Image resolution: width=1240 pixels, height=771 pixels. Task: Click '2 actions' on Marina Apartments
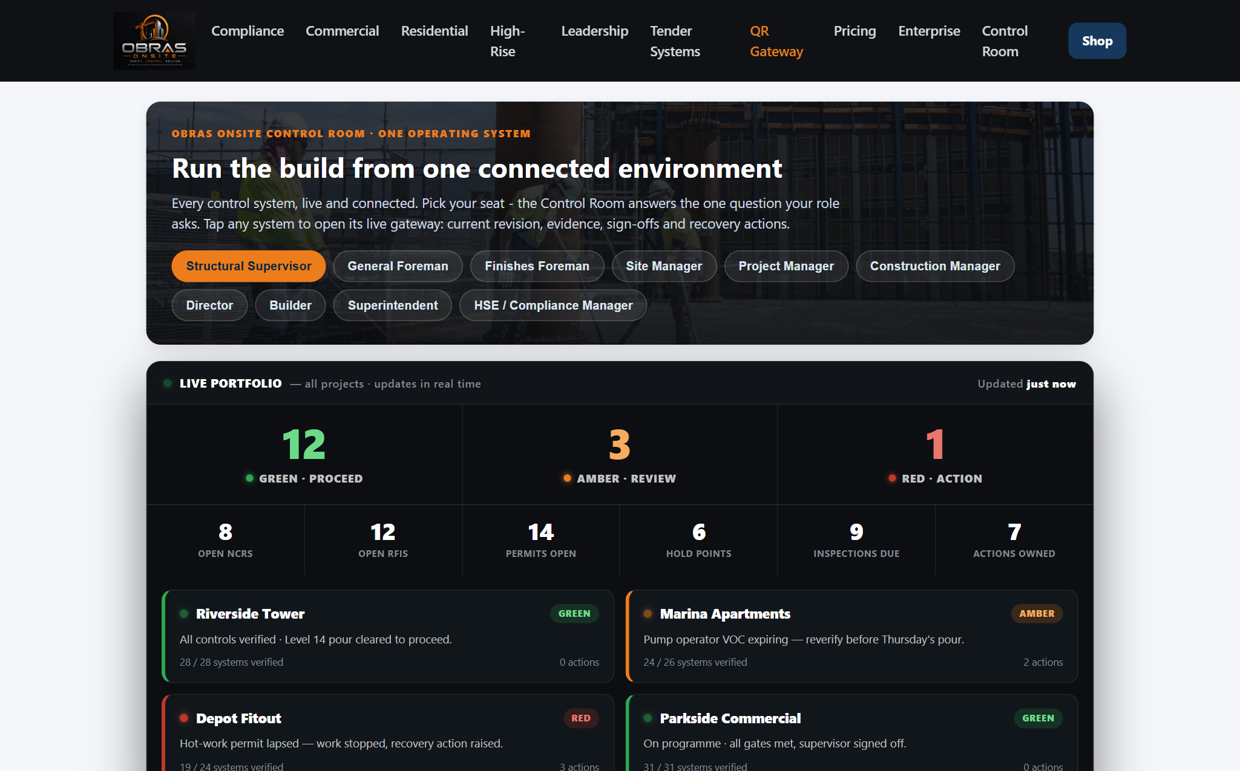[x=1043, y=662]
